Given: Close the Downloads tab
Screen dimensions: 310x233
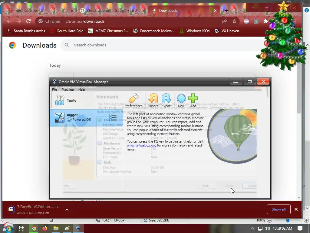Looking at the screenshot, I should pos(215,11).
